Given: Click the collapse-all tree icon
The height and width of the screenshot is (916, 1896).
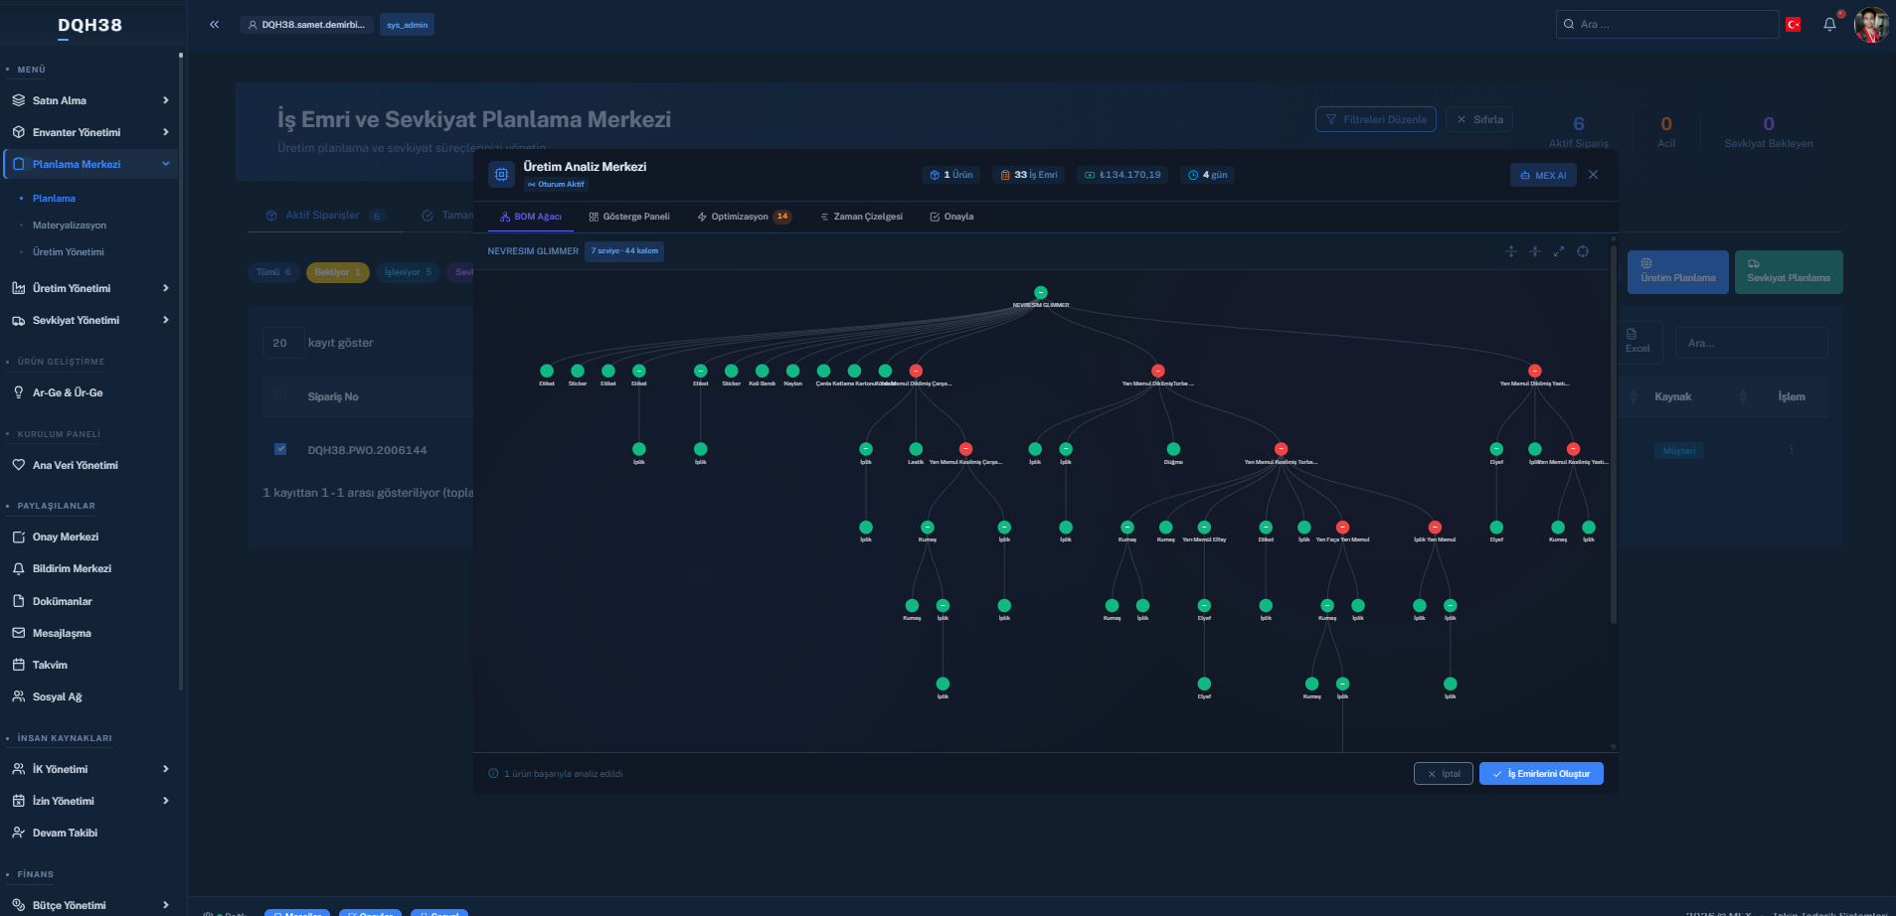Looking at the screenshot, I should (x=1535, y=251).
